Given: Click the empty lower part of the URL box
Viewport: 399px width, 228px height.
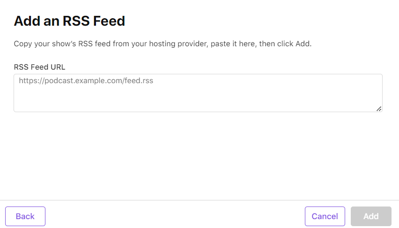Looking at the screenshot, I should 198,102.
